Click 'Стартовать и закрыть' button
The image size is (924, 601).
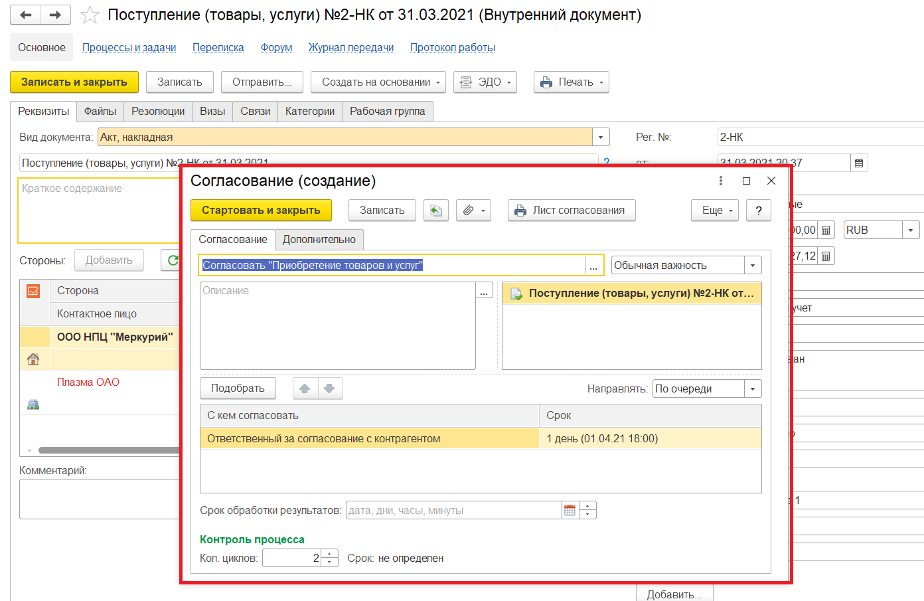coord(261,211)
